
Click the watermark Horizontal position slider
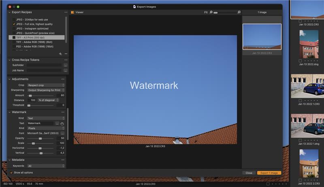(40, 148)
